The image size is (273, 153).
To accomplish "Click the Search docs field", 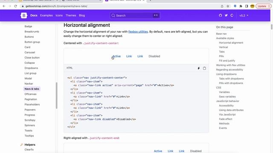I will coord(135,15).
